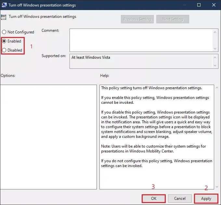221x205 pixels.
Task: Minimize the policy settings window
Action: click(184, 5)
